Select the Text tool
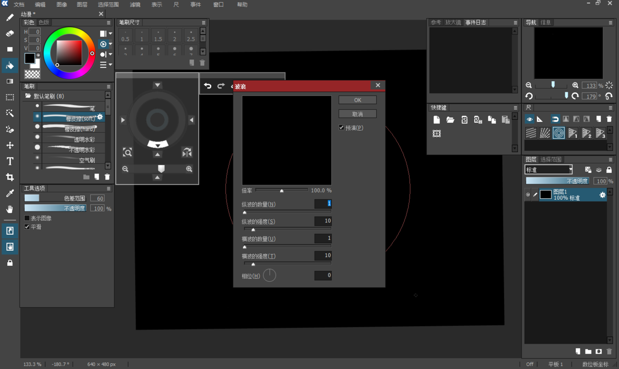 10,162
